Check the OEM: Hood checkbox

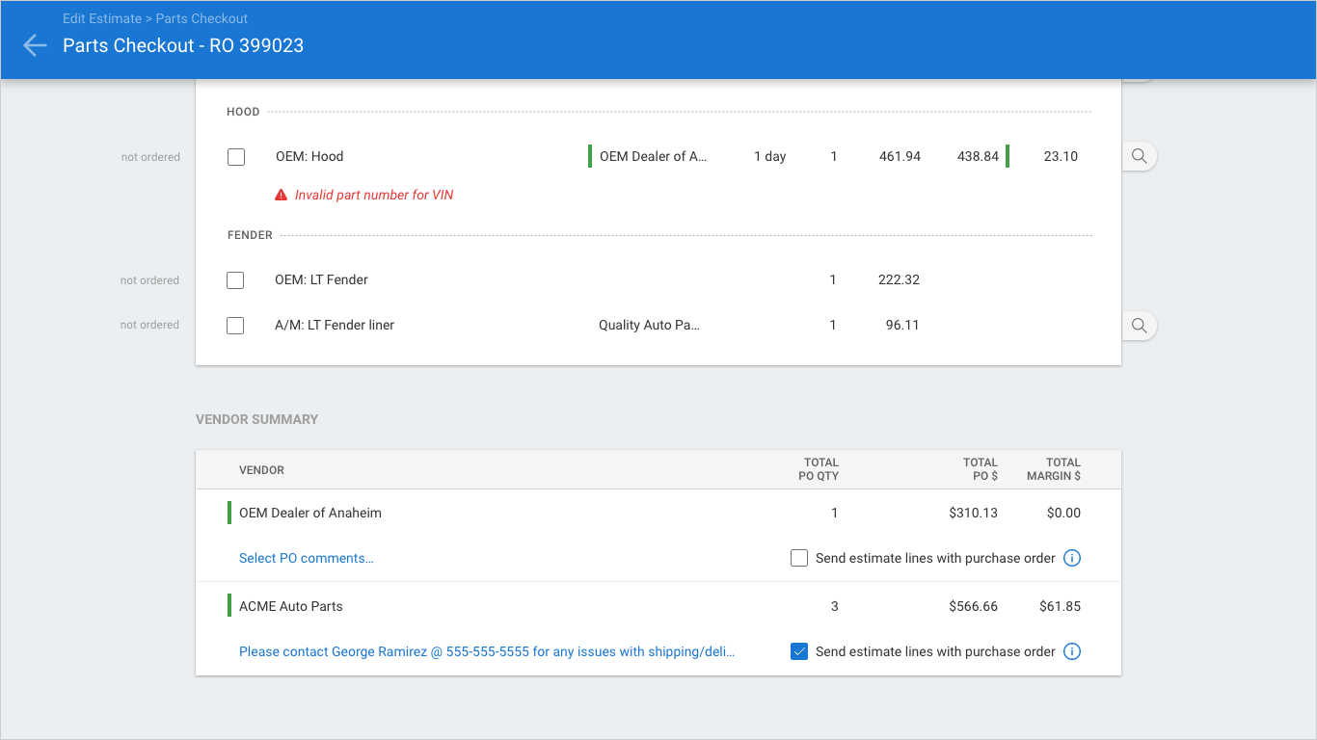click(x=236, y=157)
